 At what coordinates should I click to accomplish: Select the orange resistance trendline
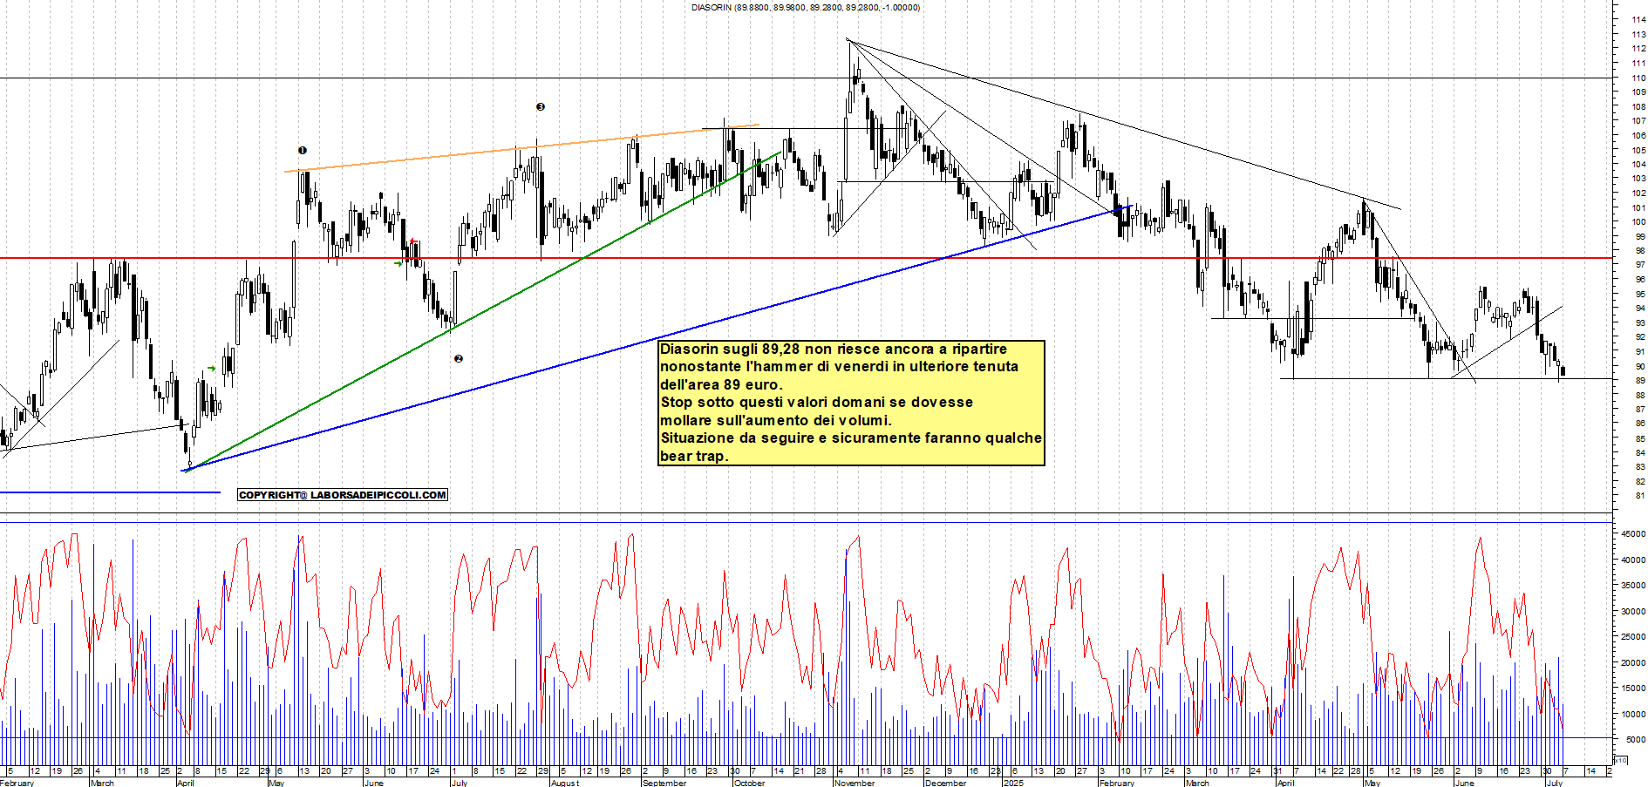pyautogui.click(x=521, y=148)
